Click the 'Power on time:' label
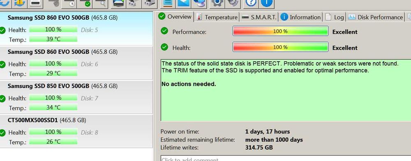 tap(180, 132)
